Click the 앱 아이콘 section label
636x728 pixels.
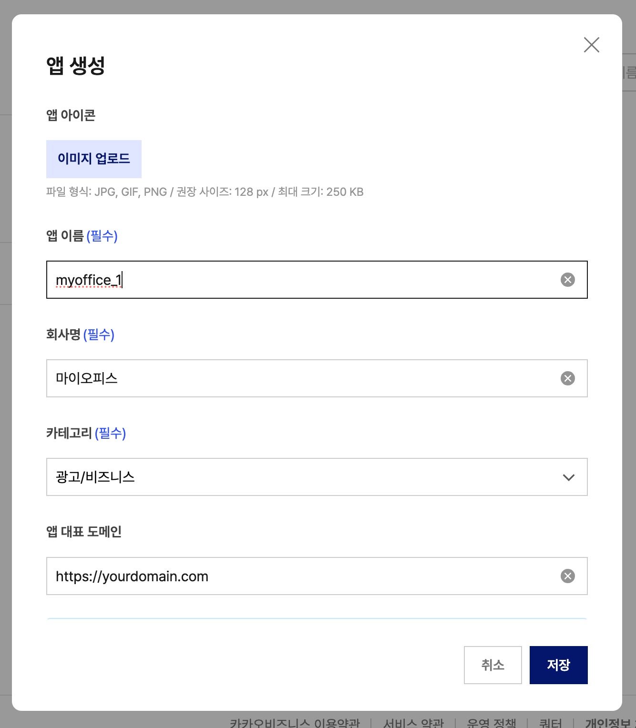point(71,115)
